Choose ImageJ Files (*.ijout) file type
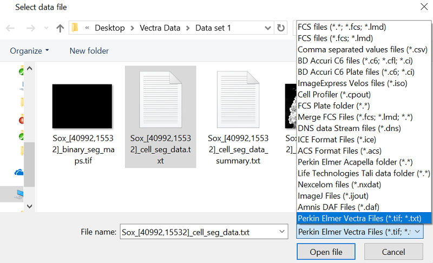 pos(337,196)
